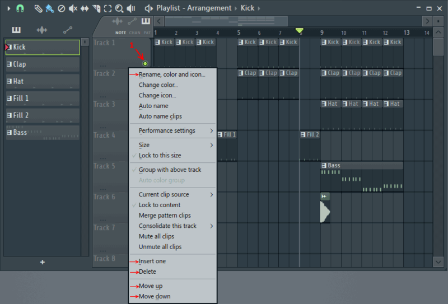
Task: Toggle Lock to this size option
Action: point(172,156)
